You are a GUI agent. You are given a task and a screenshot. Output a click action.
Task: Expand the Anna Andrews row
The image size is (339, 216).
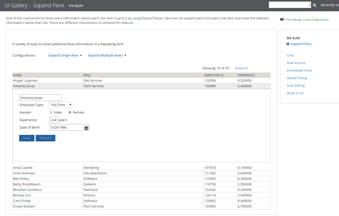(141, 173)
